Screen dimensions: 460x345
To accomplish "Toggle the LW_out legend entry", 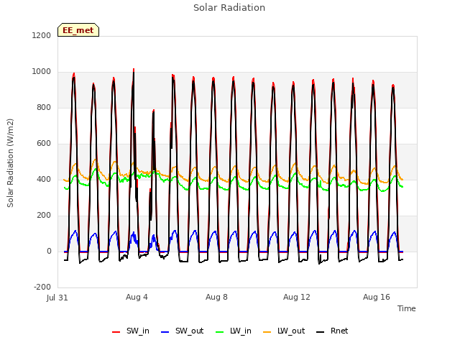I will (284, 331).
